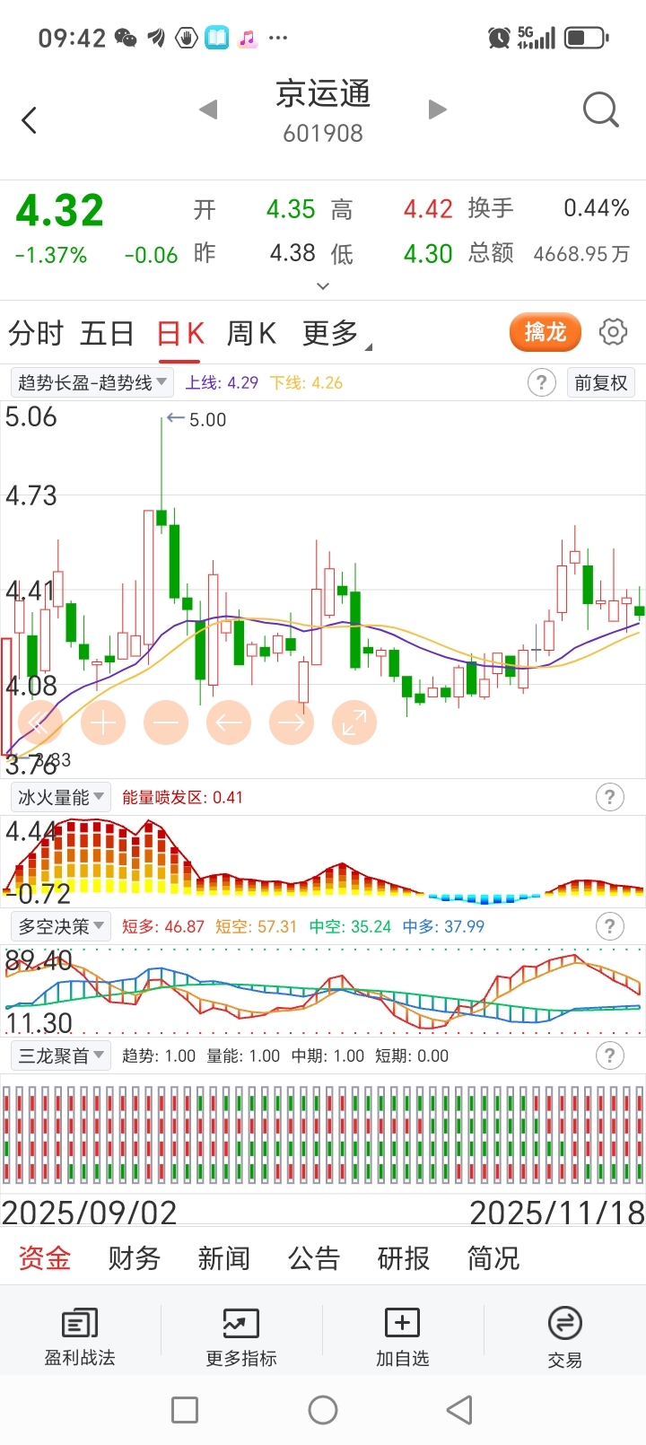Tap 中空: 35.24 value

350,927
